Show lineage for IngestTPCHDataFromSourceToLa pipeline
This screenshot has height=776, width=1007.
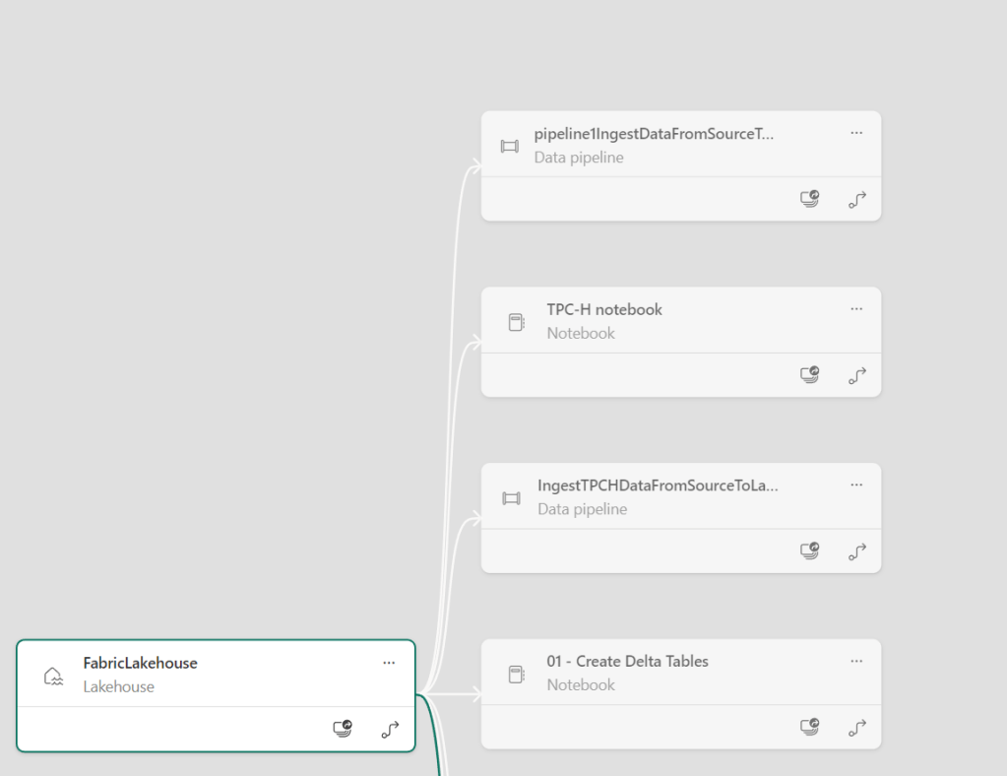click(x=857, y=551)
